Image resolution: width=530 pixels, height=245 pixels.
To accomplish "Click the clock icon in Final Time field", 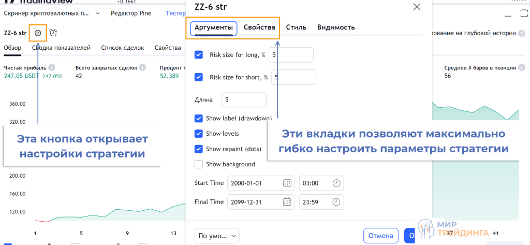I will tap(336, 201).
